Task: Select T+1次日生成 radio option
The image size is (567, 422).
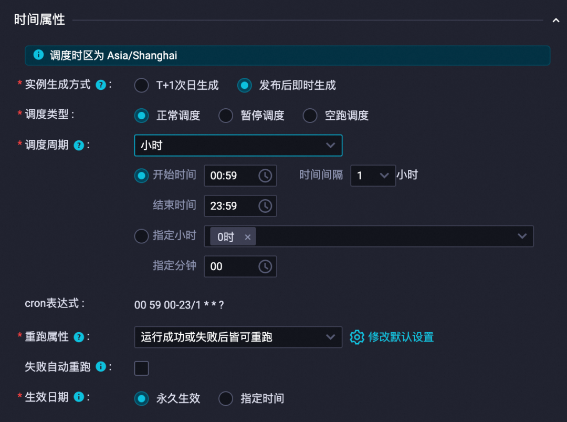Action: [x=141, y=86]
